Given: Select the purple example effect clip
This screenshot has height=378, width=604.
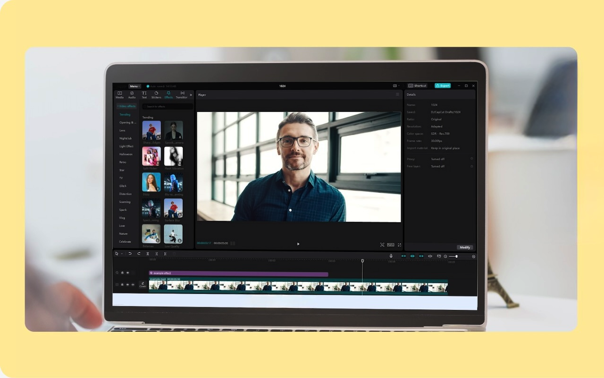Looking at the screenshot, I should point(238,274).
